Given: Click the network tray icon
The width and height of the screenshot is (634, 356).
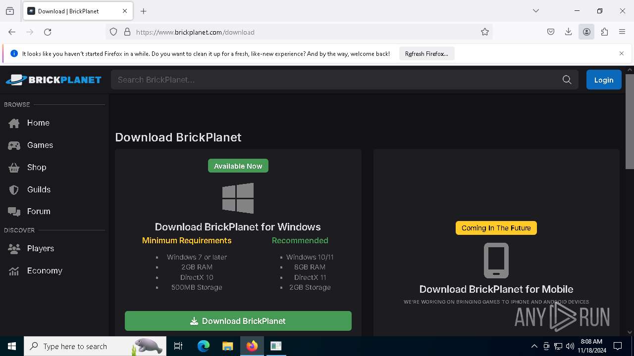Looking at the screenshot, I should tap(558, 346).
